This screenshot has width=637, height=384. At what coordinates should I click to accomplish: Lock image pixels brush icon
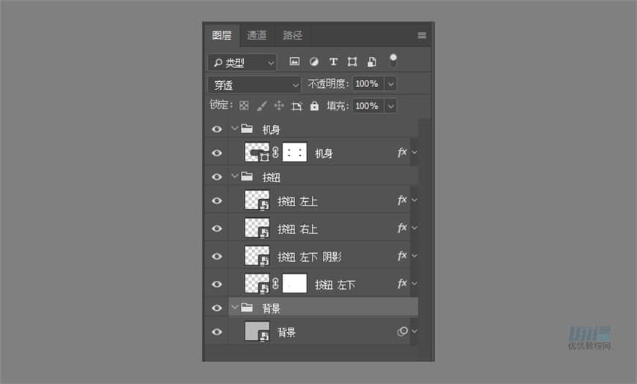(x=261, y=106)
